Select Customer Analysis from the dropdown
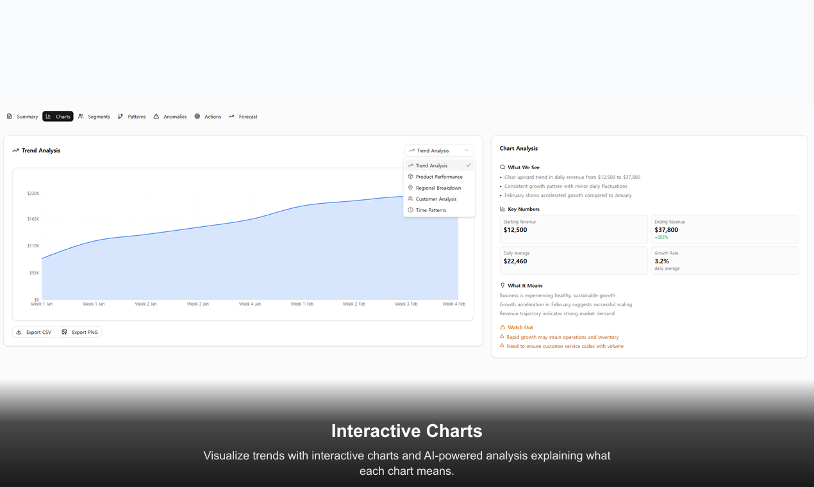This screenshot has width=814, height=487. point(436,199)
